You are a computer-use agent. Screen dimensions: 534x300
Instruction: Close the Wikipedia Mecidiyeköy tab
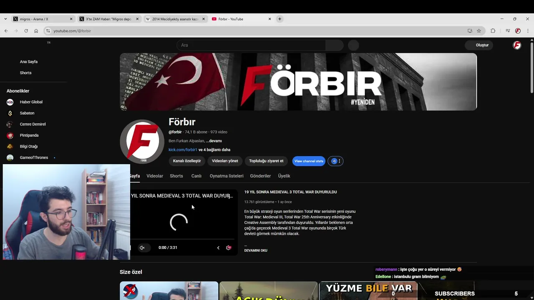coord(203,19)
